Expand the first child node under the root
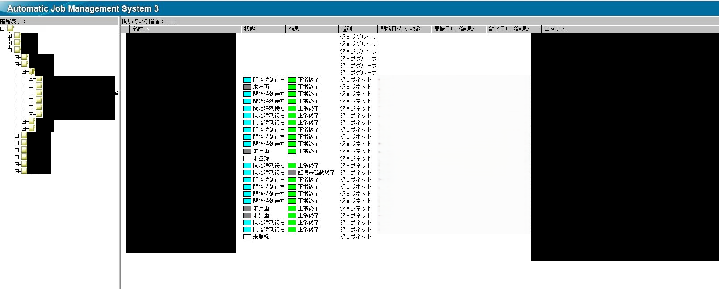 click(10, 36)
